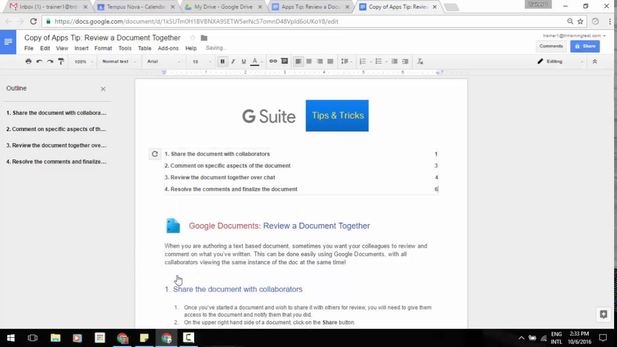
Task: Set right text alignment
Action: coord(320,61)
